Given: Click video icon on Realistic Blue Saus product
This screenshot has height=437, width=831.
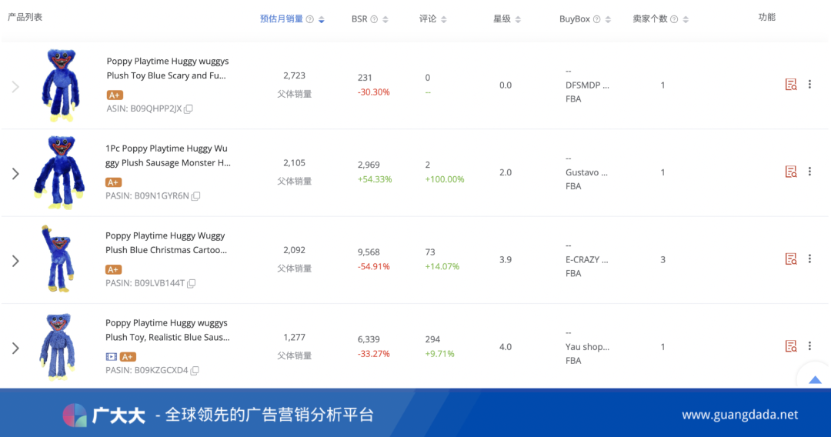Looking at the screenshot, I should coord(112,357).
